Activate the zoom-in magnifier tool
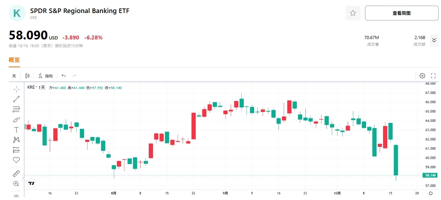Image resolution: width=441 pixels, height=200 pixels. [x=16, y=183]
